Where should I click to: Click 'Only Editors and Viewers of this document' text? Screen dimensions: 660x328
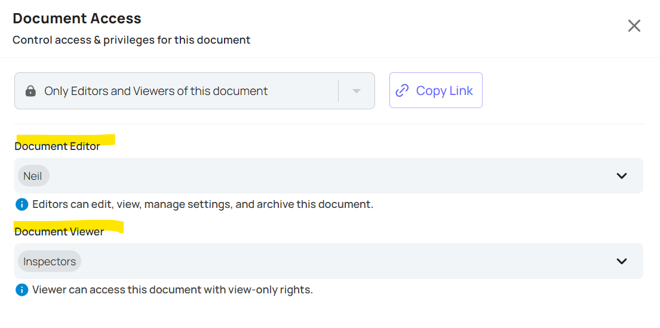[x=156, y=91]
